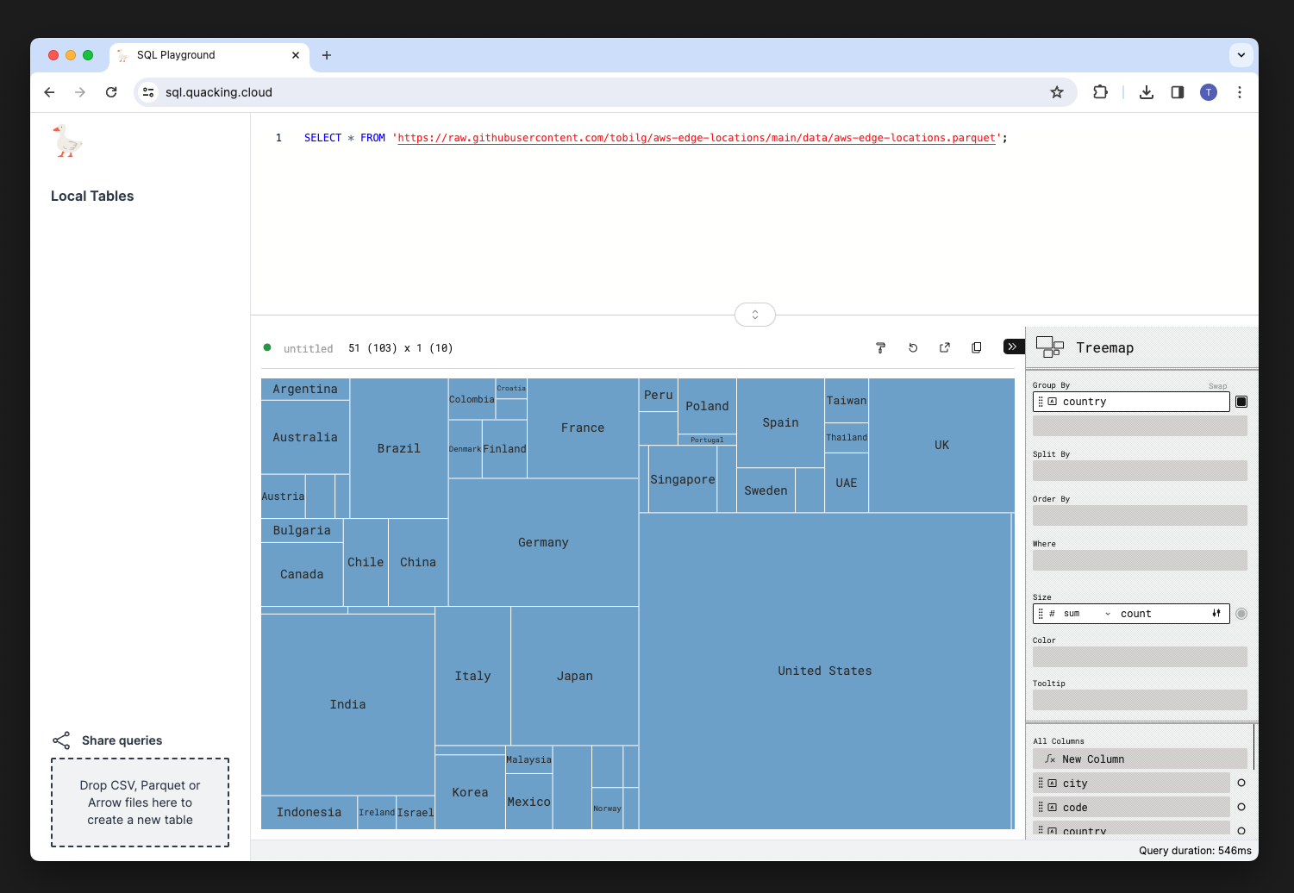Reload the page
1294x893 pixels.
(111, 92)
